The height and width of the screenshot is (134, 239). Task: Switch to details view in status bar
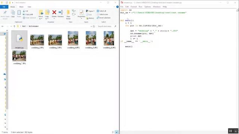point(113,132)
